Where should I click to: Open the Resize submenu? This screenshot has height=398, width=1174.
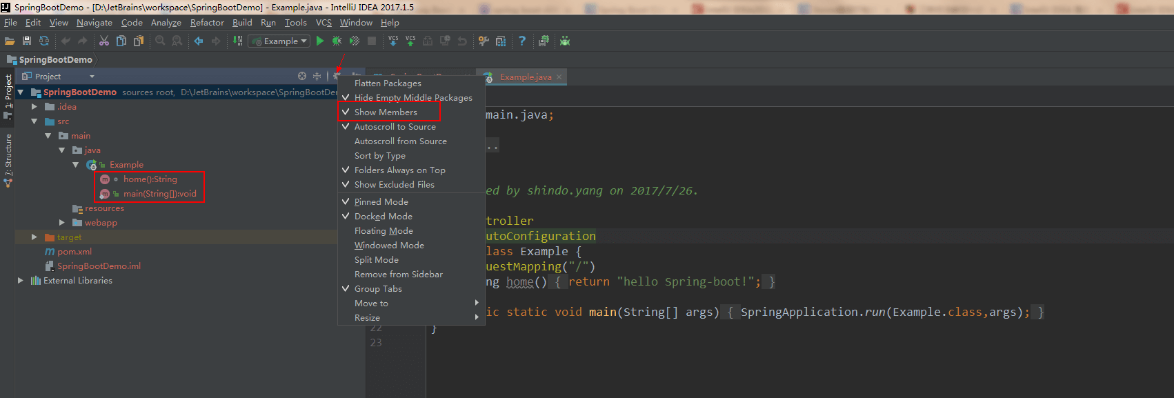click(x=411, y=318)
